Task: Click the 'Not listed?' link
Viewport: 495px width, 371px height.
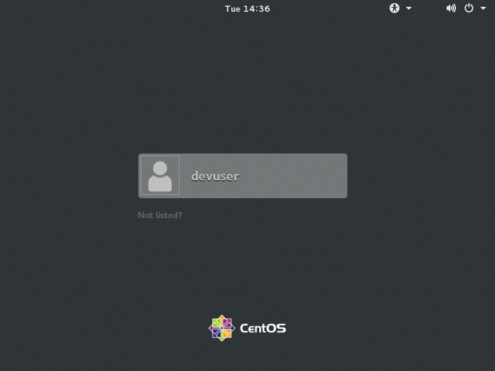Action: click(x=160, y=215)
